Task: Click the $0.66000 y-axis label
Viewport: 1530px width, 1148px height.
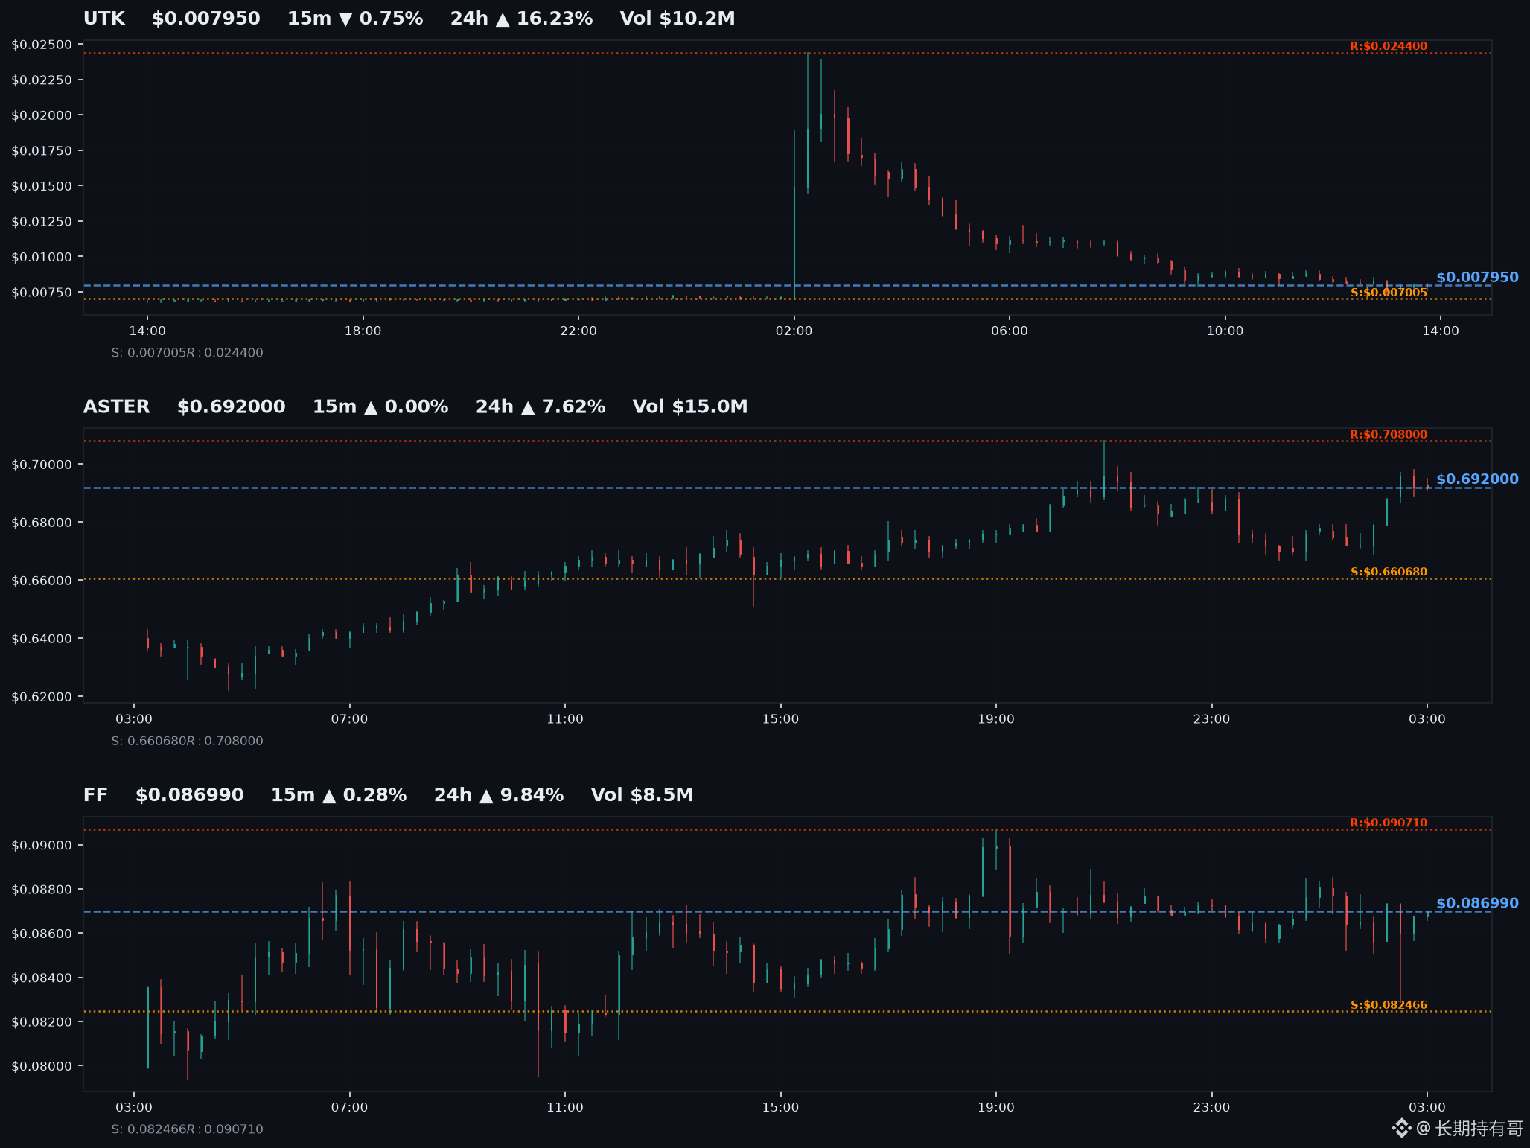Action: coord(42,581)
